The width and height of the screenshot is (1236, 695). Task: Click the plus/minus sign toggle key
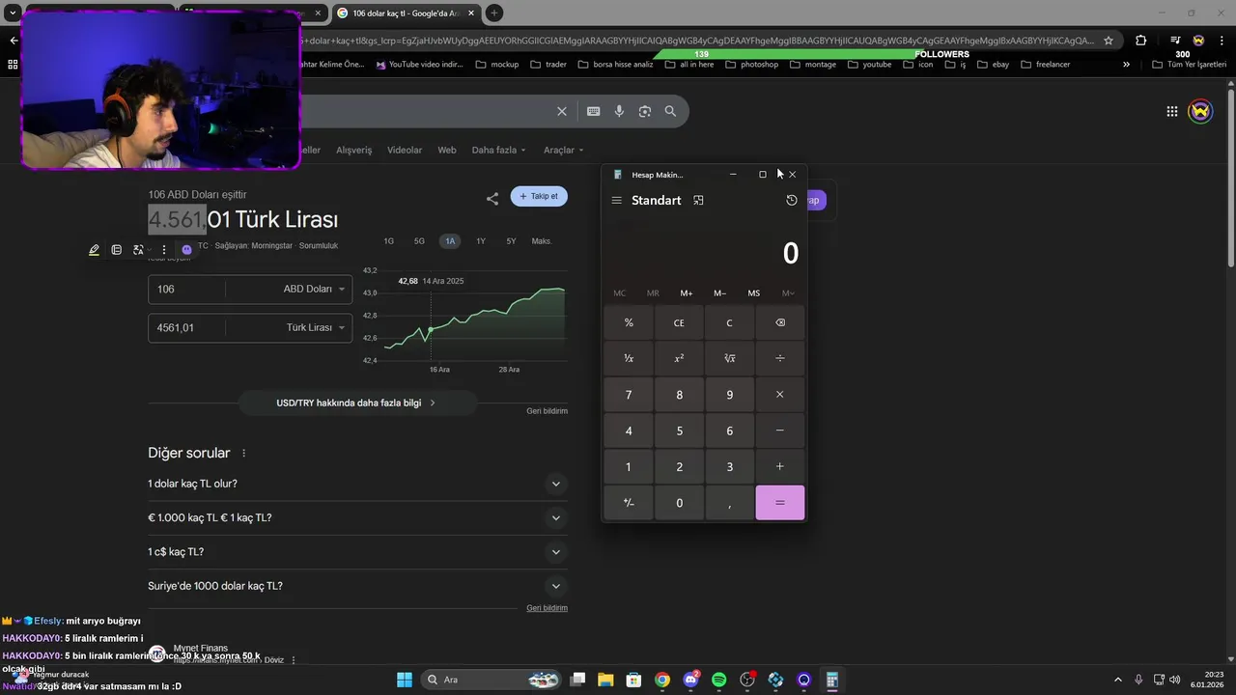point(629,503)
